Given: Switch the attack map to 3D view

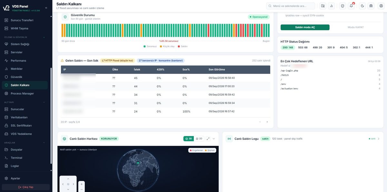Looking at the screenshot, I should [x=189, y=139].
